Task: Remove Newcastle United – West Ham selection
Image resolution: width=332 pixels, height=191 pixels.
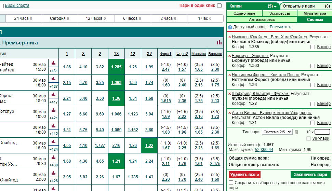Action: pos(229,37)
